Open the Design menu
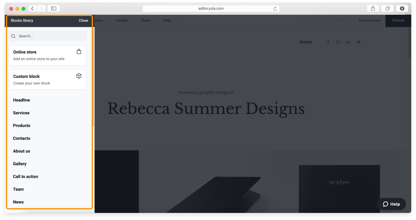Viewport: 416px width, 220px height. (x=122, y=21)
